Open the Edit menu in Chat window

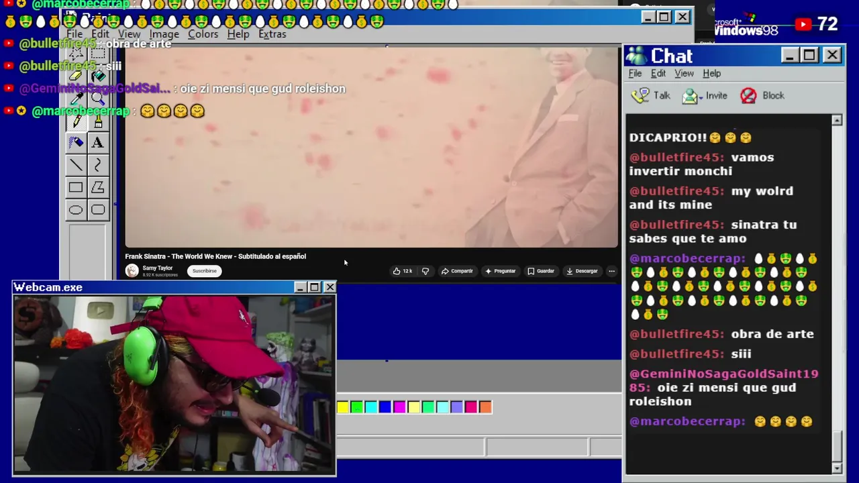pos(658,73)
